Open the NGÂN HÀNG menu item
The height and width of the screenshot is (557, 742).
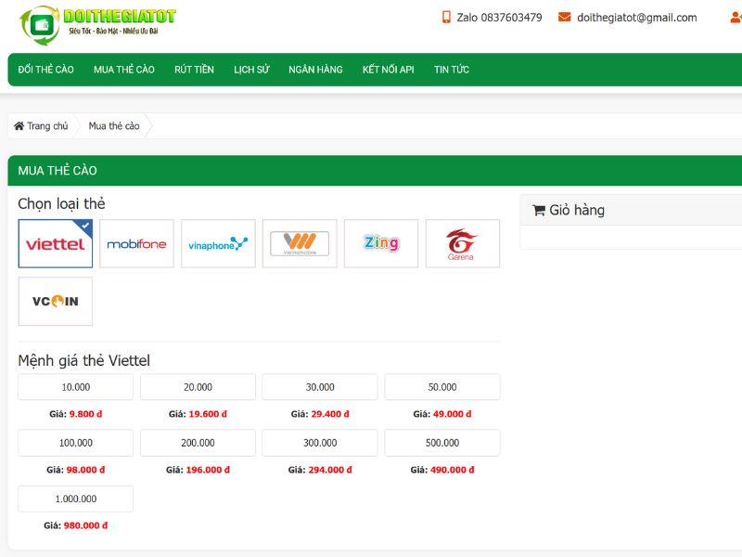click(315, 70)
